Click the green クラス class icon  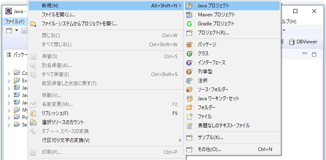click(x=189, y=54)
